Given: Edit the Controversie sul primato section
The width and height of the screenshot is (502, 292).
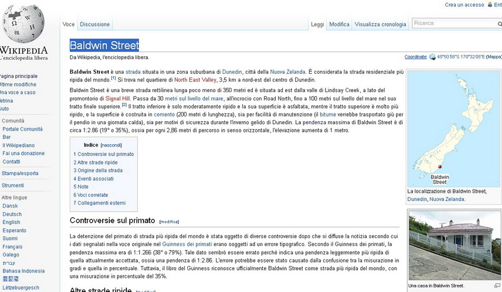Looking at the screenshot, I should coord(169,222).
